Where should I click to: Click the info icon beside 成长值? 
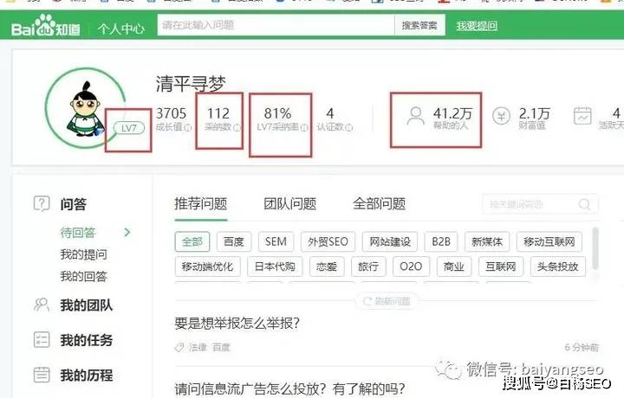tap(188, 127)
